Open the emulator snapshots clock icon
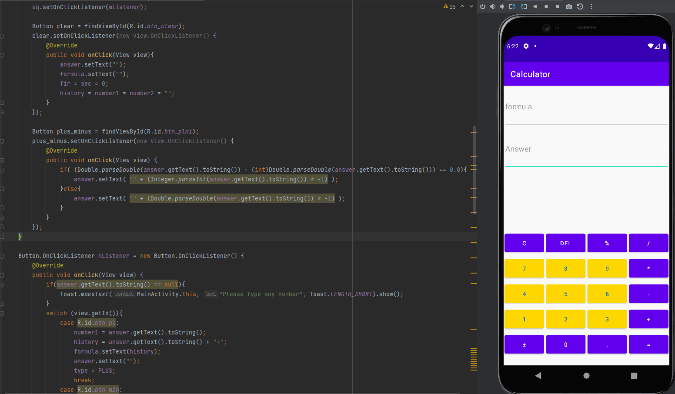The image size is (675, 394). (580, 7)
